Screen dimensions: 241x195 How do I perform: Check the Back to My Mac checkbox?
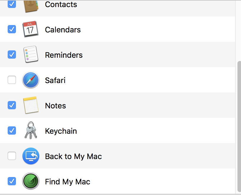tap(12, 156)
